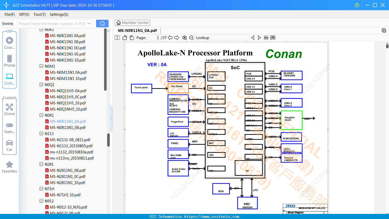Open the Settings(S) menu

click(59, 15)
